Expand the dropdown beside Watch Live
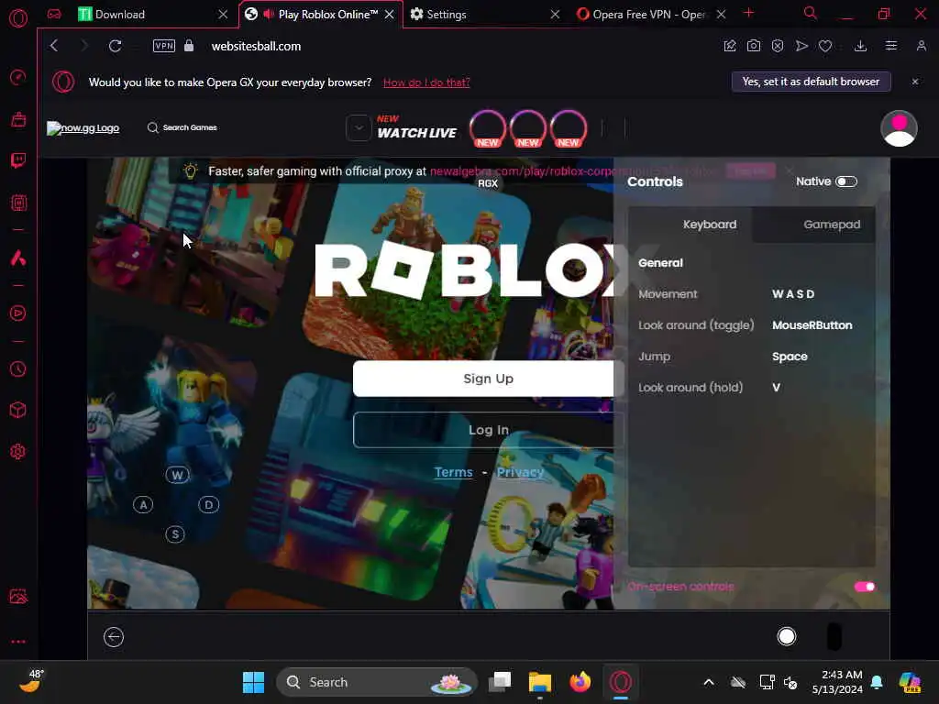 (x=359, y=127)
